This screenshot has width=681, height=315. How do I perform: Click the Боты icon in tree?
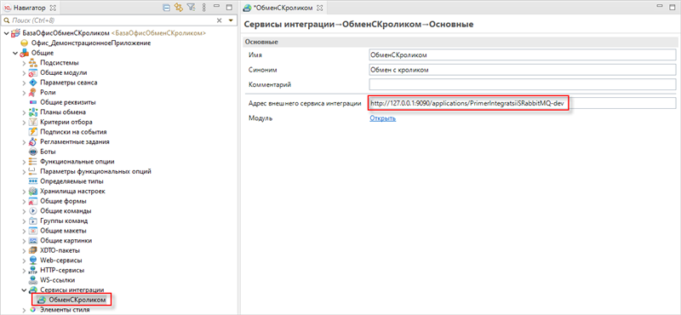click(x=33, y=152)
